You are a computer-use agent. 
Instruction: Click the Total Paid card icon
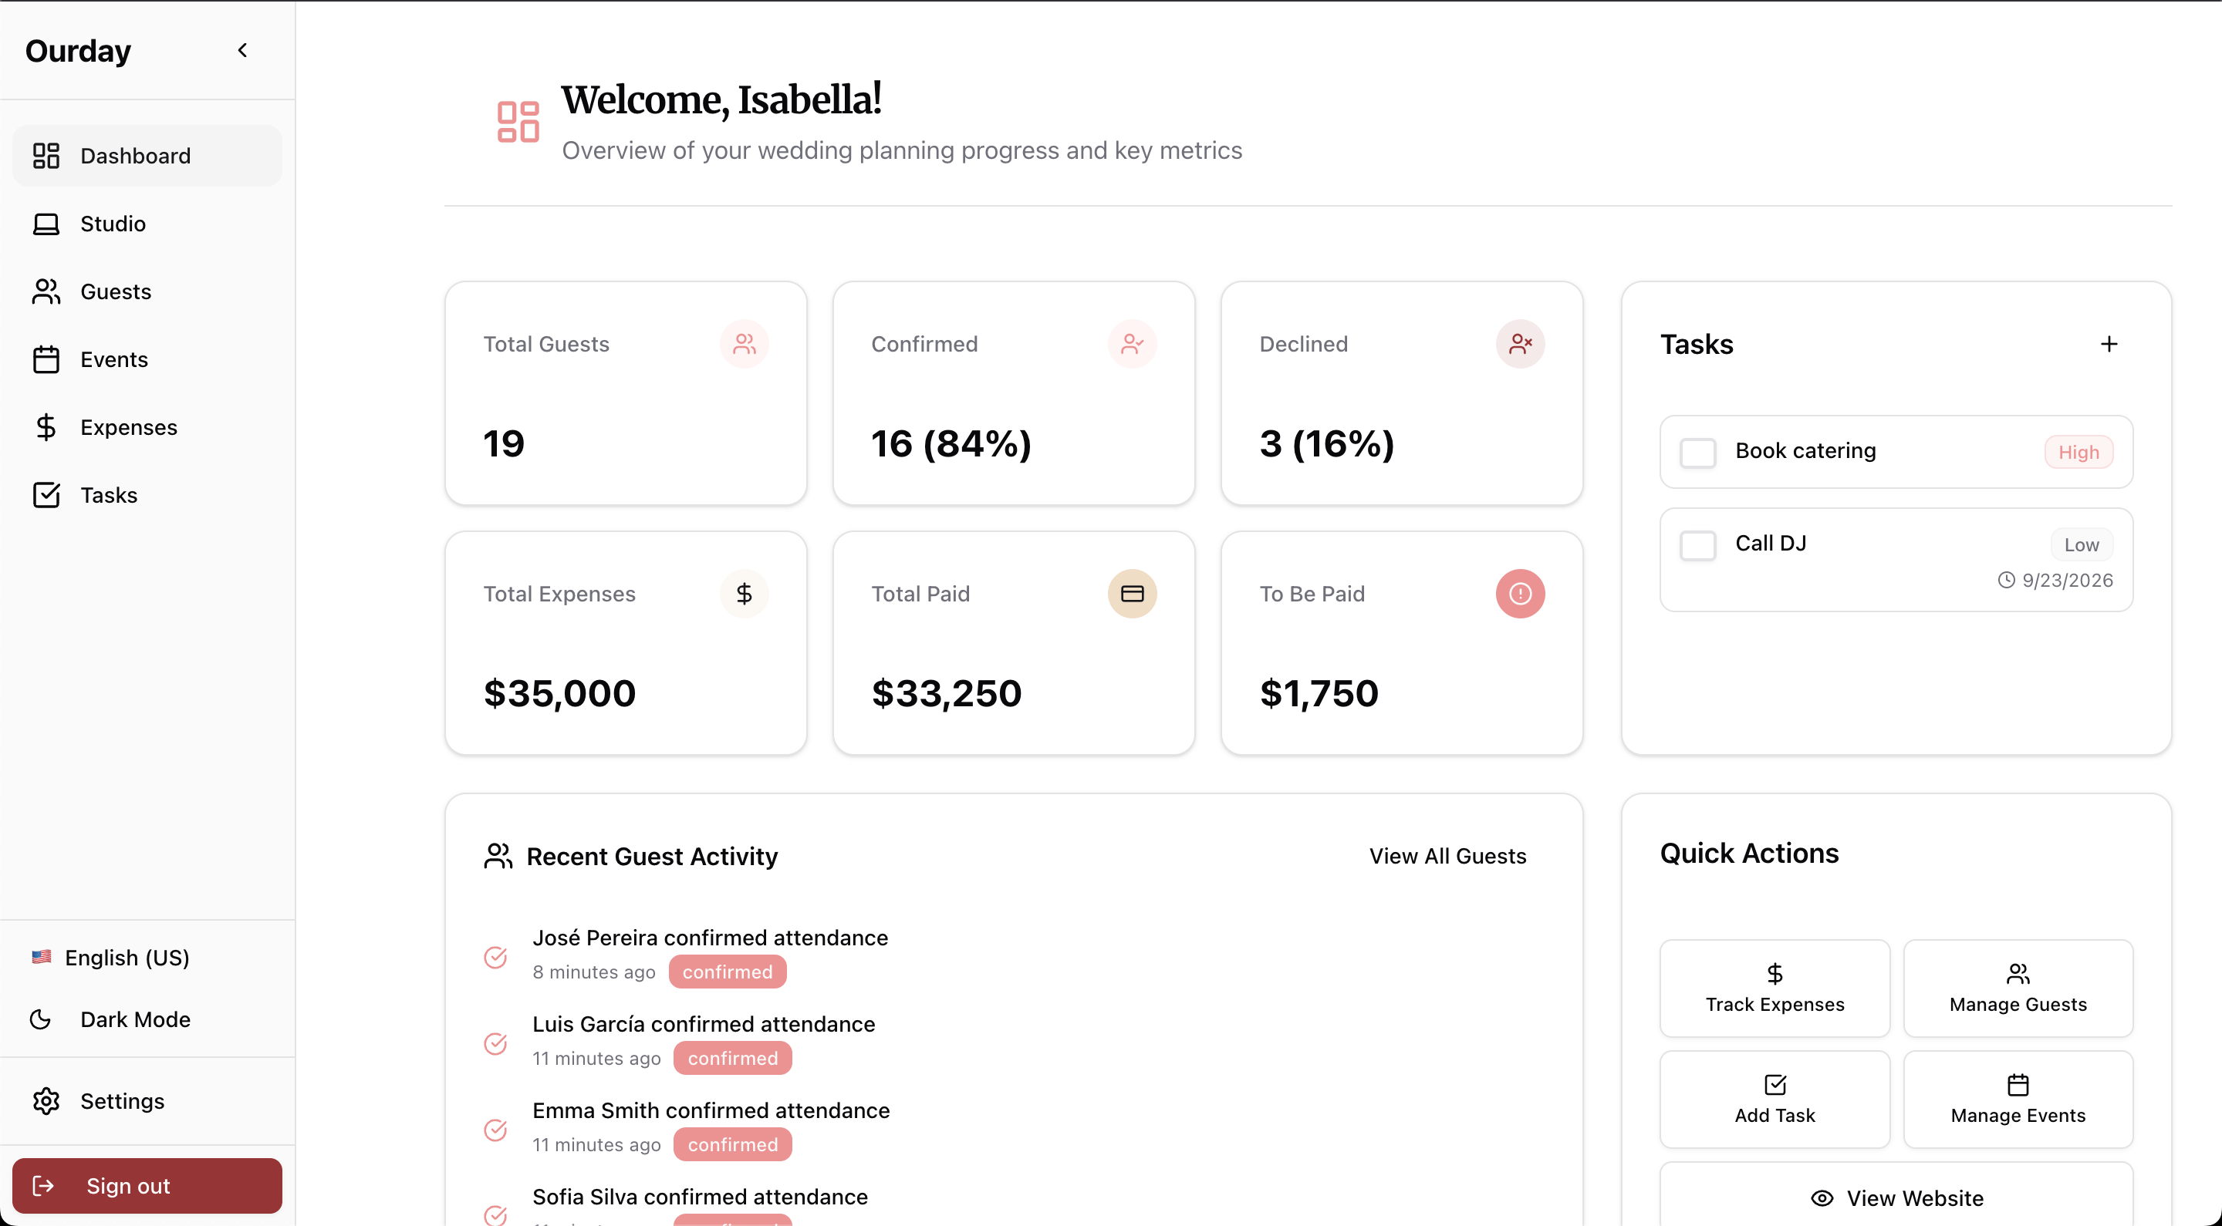coord(1132,593)
